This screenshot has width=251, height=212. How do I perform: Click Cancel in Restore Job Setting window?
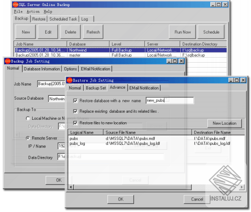click(197, 199)
